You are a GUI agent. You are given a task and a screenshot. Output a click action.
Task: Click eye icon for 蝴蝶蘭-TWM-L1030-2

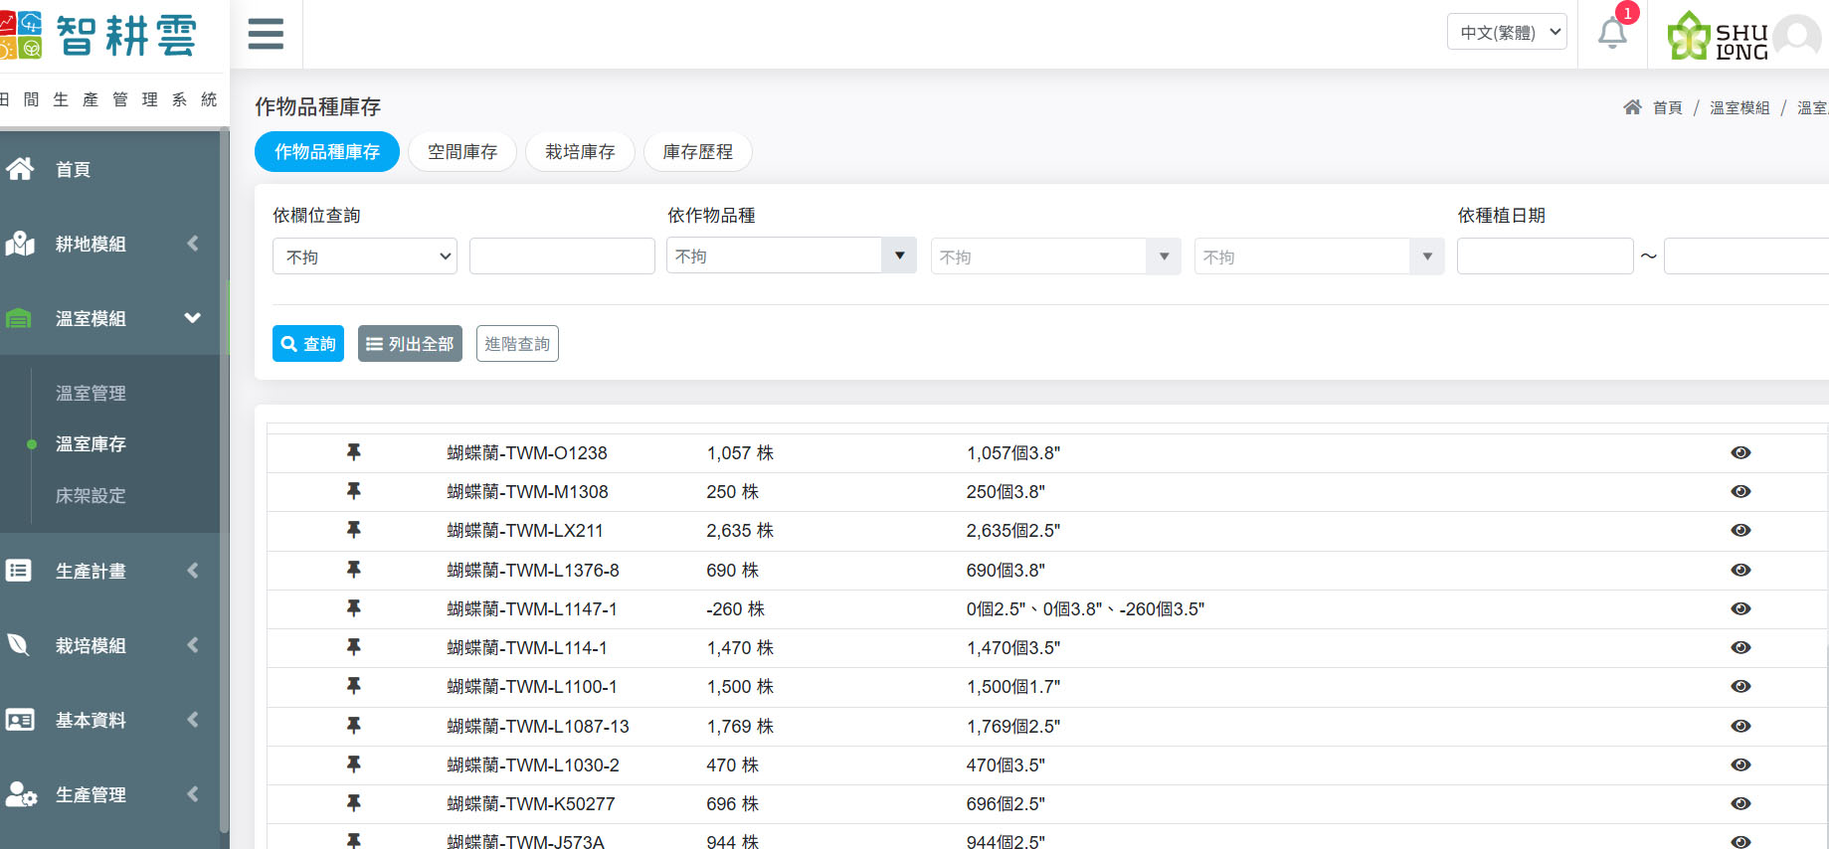click(x=1739, y=764)
